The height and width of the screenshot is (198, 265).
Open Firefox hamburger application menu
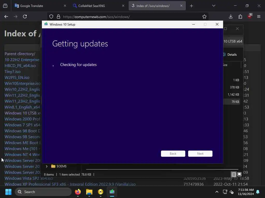259,17
